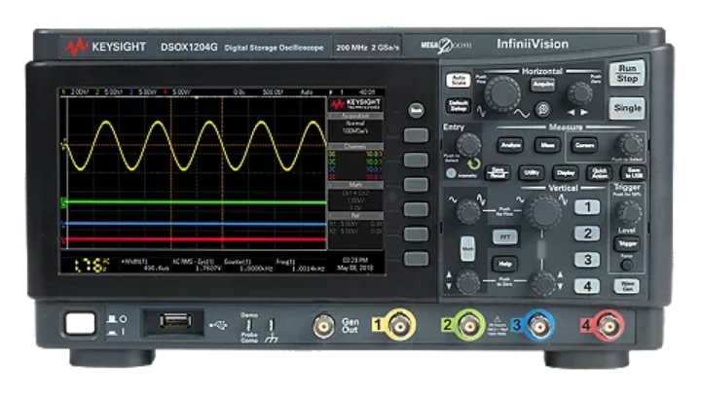The width and height of the screenshot is (701, 397).
Task: Toggle channel 4 key
Action: [x=587, y=286]
